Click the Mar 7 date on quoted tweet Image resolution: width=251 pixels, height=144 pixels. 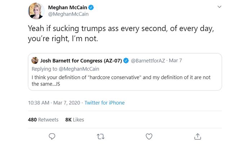(x=175, y=60)
